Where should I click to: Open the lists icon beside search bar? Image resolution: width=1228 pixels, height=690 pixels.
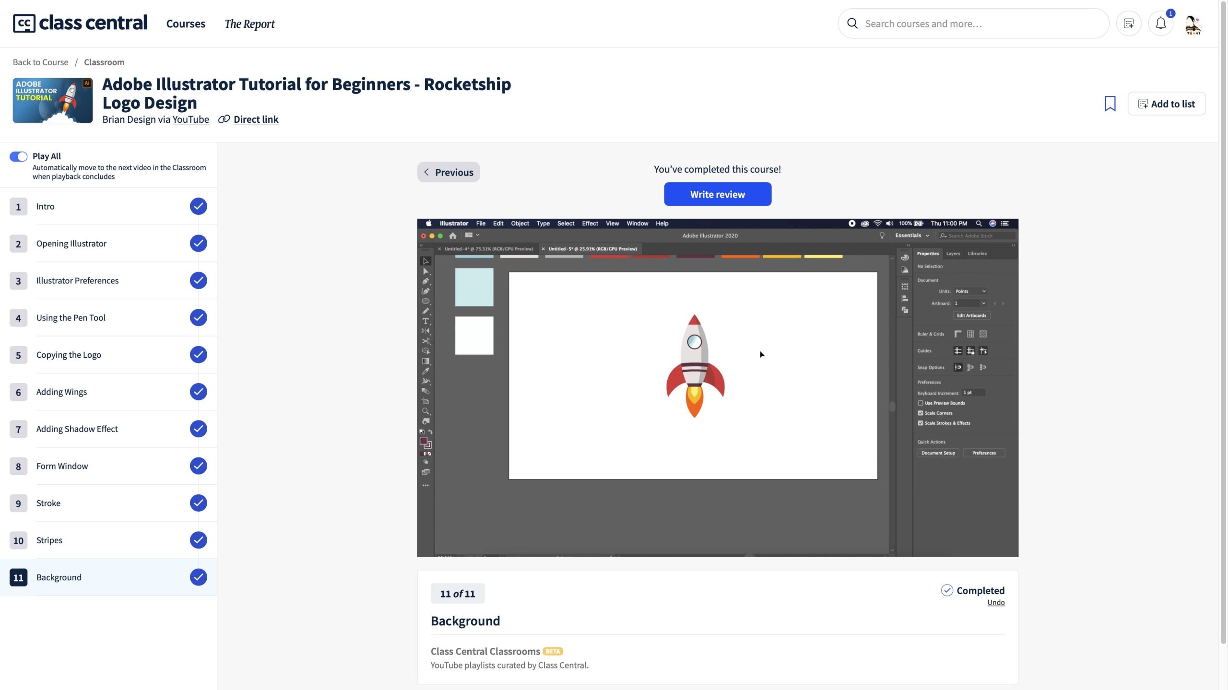click(1128, 23)
